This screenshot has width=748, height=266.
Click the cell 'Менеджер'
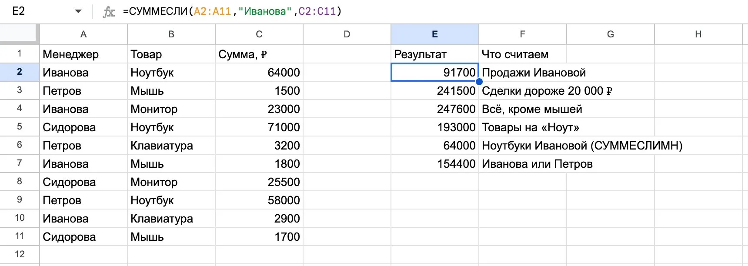pyautogui.click(x=83, y=54)
